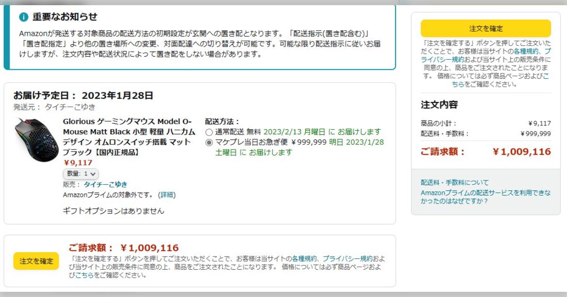Click the 重要なお知らせ heading

click(x=65, y=17)
